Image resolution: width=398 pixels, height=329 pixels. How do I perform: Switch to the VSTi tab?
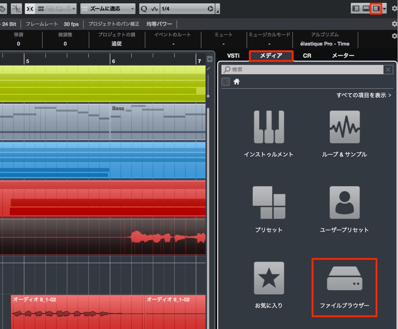(233, 56)
